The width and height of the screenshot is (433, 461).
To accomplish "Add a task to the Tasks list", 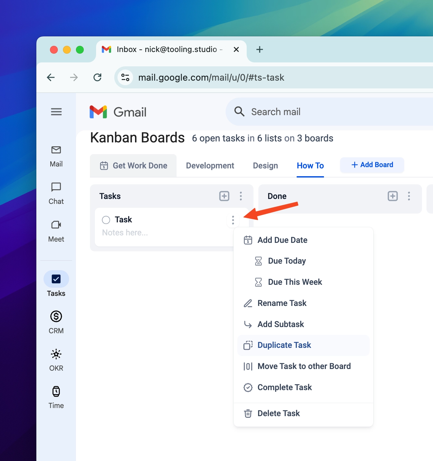I will click(x=224, y=196).
